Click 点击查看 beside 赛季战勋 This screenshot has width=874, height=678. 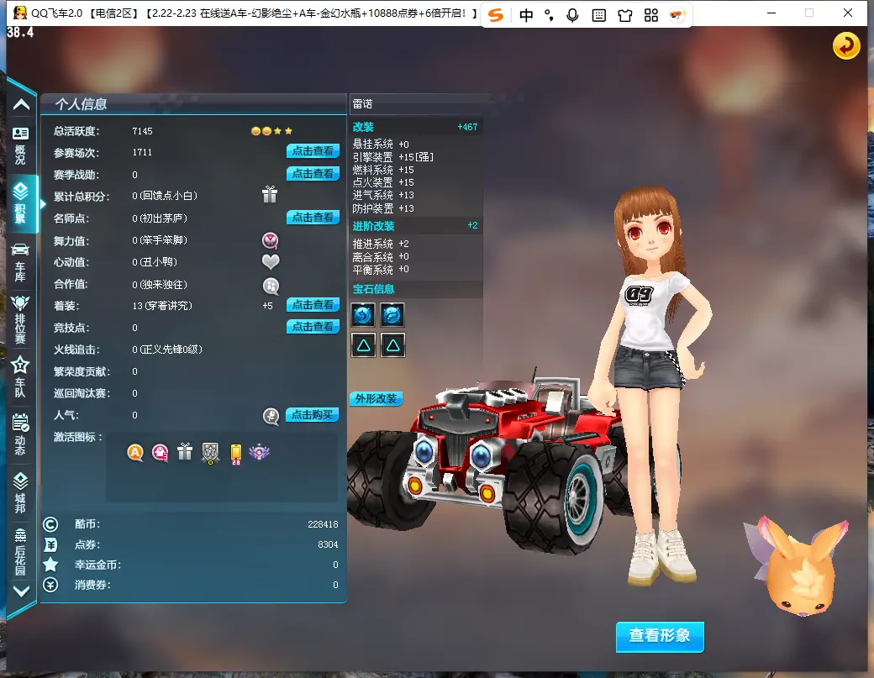(x=313, y=174)
